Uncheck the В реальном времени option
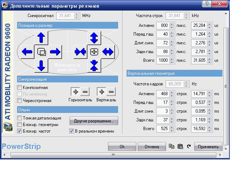Image resolution: width=232 pixels, height=186 pixels. coord(71,131)
